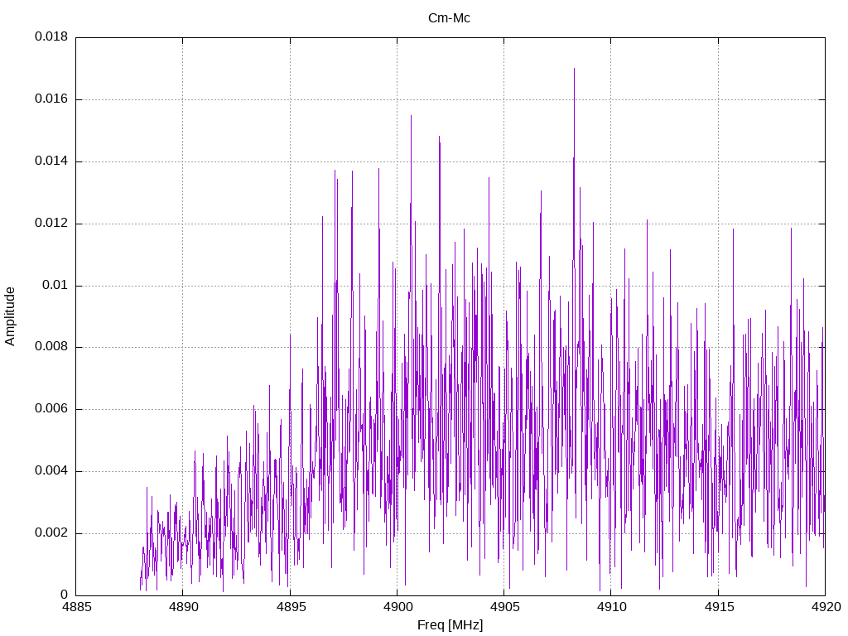Click the x-axis tick label 4920

click(x=826, y=607)
